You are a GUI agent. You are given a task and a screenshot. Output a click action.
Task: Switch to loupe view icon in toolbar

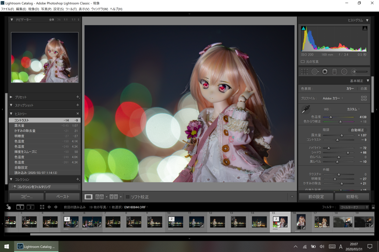pyautogui.click(x=88, y=197)
